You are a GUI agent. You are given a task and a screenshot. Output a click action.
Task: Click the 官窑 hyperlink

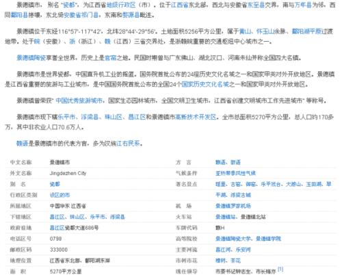pyautogui.click(x=111, y=58)
